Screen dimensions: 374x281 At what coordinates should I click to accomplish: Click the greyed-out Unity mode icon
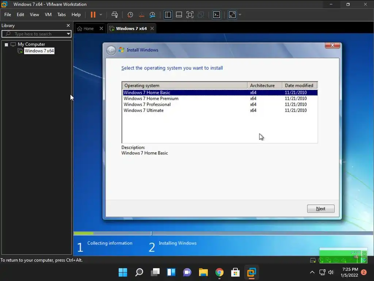tap(201, 15)
